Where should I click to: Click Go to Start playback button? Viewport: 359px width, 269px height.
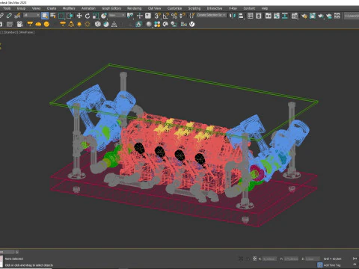(355, 259)
